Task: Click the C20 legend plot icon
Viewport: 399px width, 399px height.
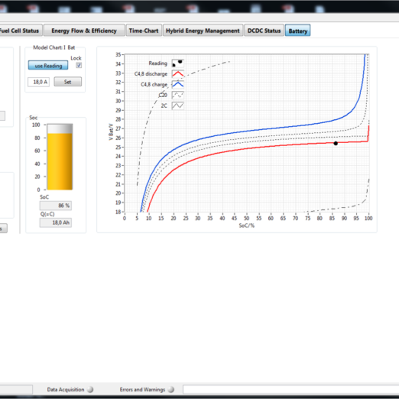Action: (x=178, y=95)
